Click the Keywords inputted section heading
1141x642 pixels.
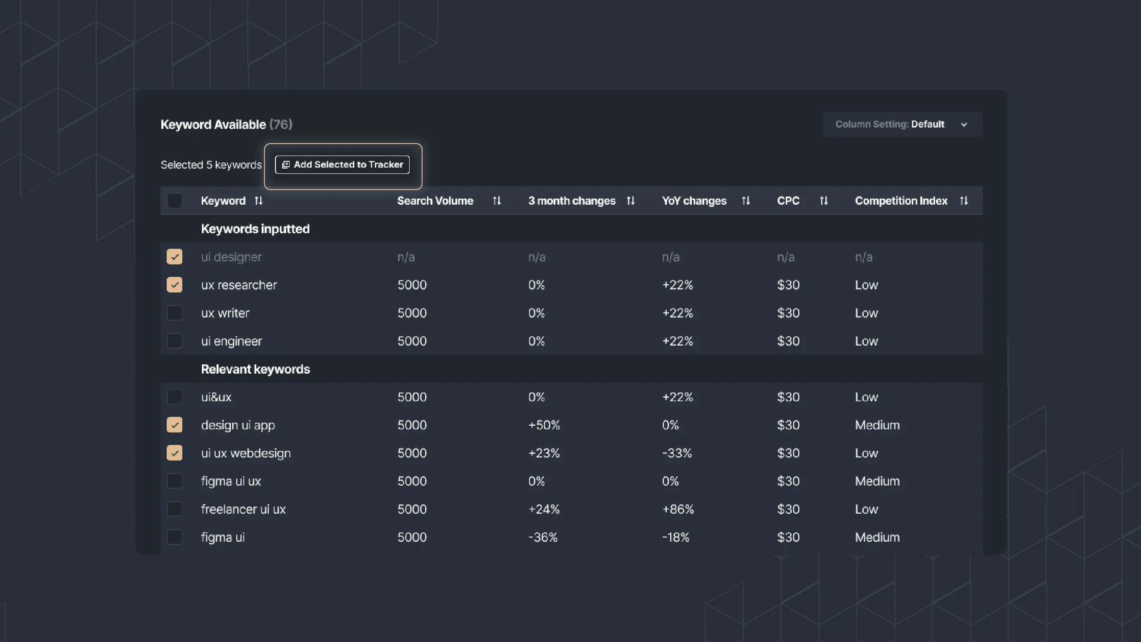(255, 229)
